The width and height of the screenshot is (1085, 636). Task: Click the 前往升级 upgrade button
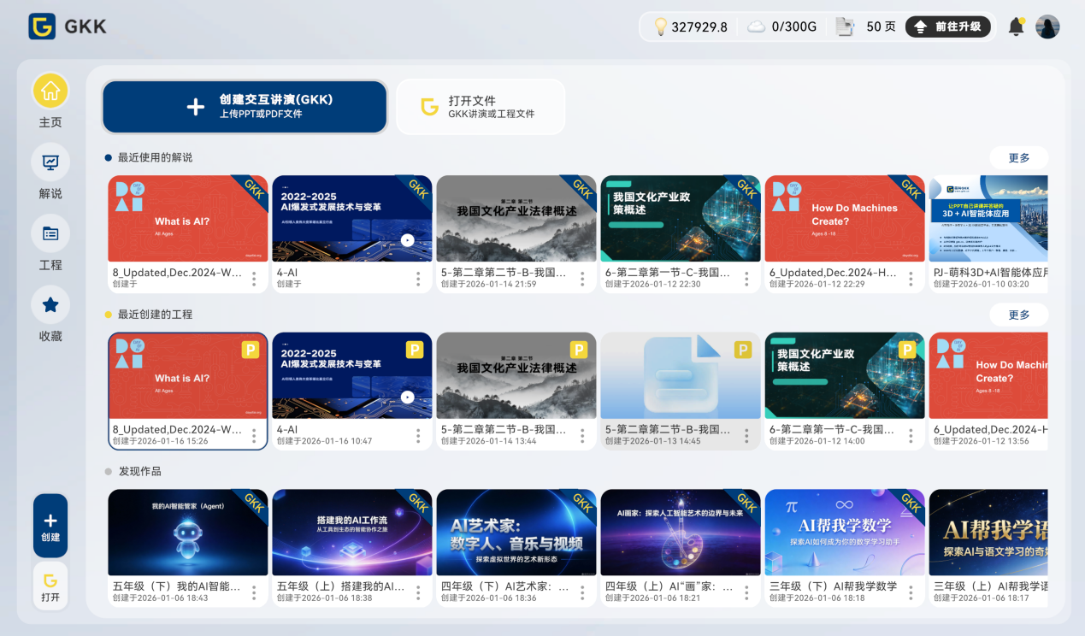[x=948, y=26]
